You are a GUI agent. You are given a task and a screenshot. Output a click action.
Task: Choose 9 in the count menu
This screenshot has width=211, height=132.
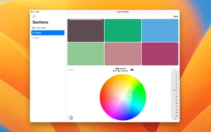[176, 100]
